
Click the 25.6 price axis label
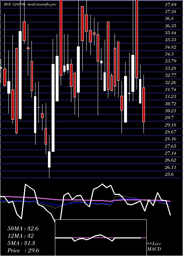[x=169, y=174]
